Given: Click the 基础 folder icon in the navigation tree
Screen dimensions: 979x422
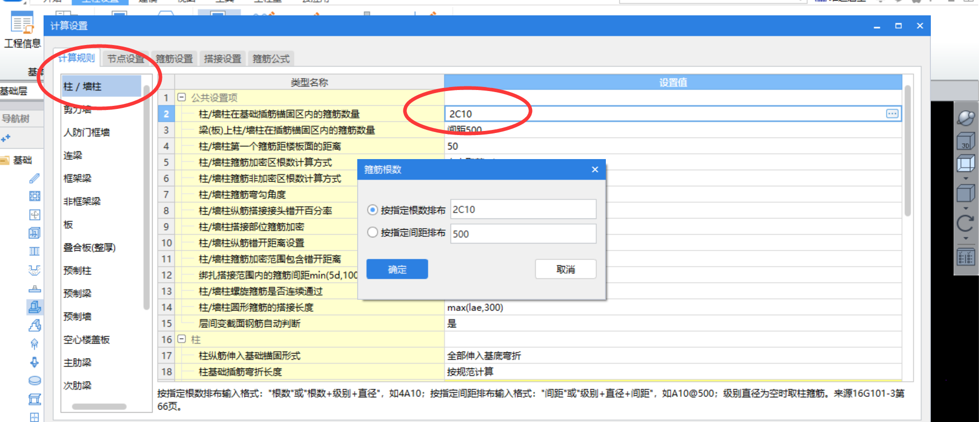Looking at the screenshot, I should pyautogui.click(x=5, y=161).
